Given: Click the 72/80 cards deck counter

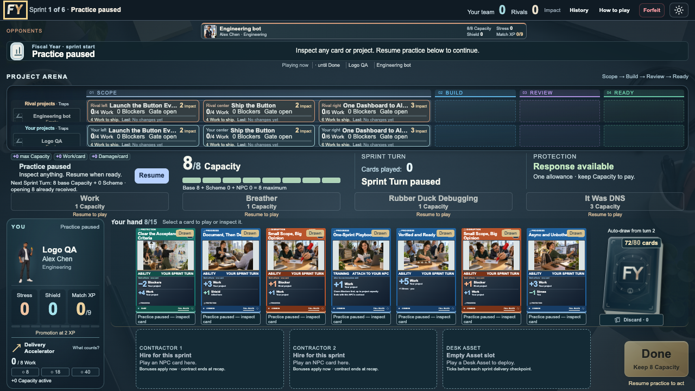Looking at the screenshot, I should coord(641,243).
